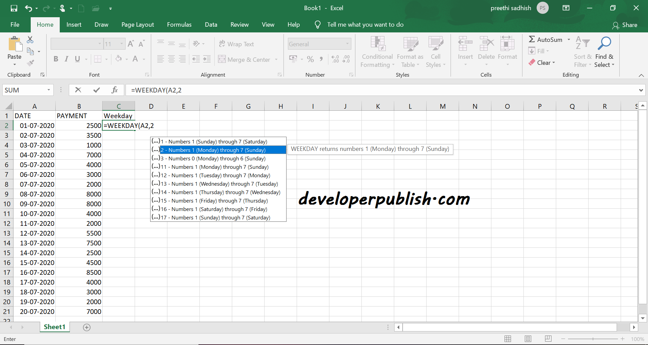Toggle Bold formatting
Viewport: 648px width, 345px height.
(x=56, y=59)
